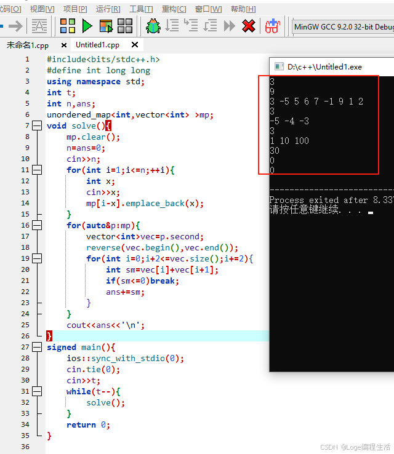Click on '#include<bits/stdc++.h>' code line
Screen dimensions: 394x454
pyautogui.click(x=103, y=59)
